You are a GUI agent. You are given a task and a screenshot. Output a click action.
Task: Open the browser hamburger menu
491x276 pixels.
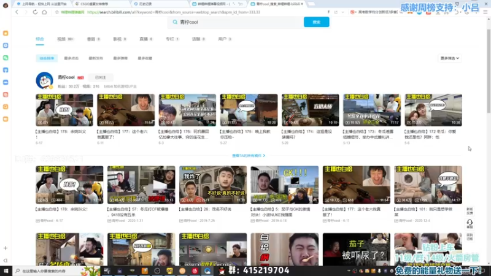tap(485, 12)
